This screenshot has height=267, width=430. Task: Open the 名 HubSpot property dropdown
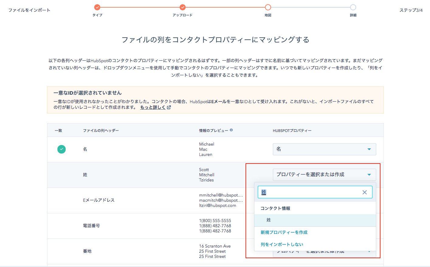coord(324,149)
